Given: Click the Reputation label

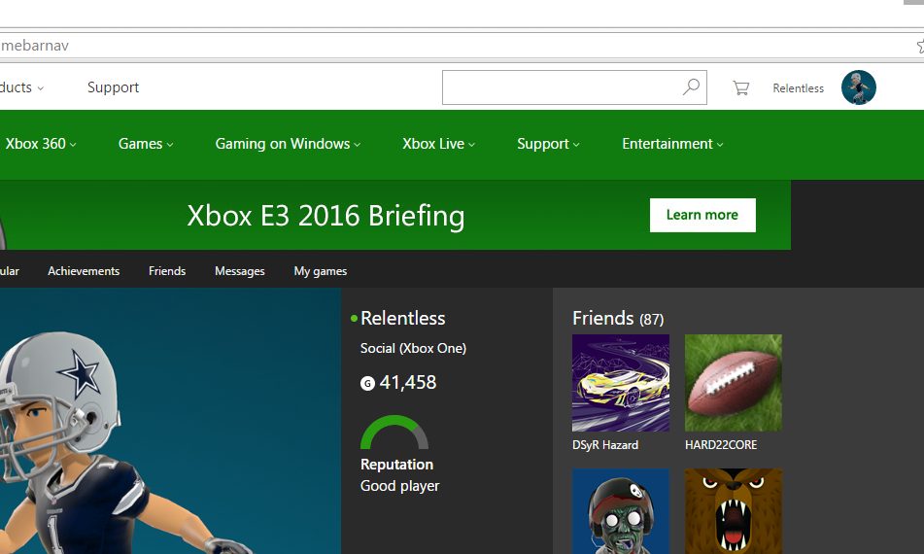Looking at the screenshot, I should [396, 465].
